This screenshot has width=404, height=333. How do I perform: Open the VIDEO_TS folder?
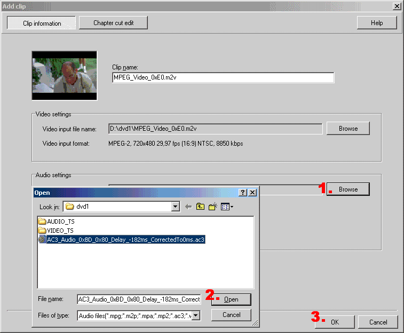point(56,231)
